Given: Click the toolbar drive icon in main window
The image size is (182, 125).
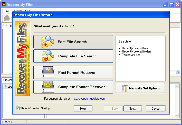Looking at the screenshot, I should tap(7, 18).
